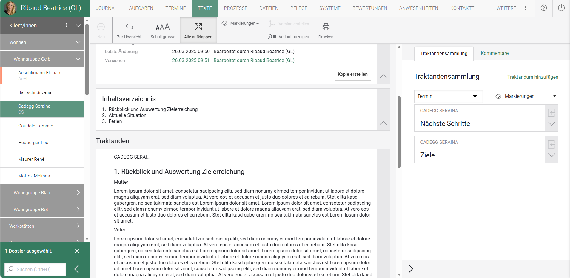Image resolution: width=570 pixels, height=278 pixels.
Task: Insert Nächste Schritte item via arrow icon
Action: pyautogui.click(x=551, y=113)
